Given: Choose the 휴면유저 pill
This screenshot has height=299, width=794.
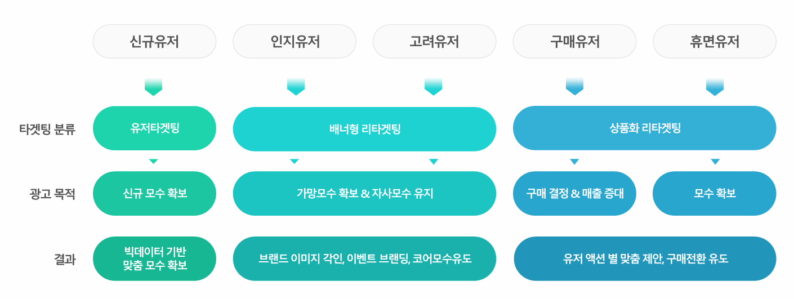Looking at the screenshot, I should (715, 42).
